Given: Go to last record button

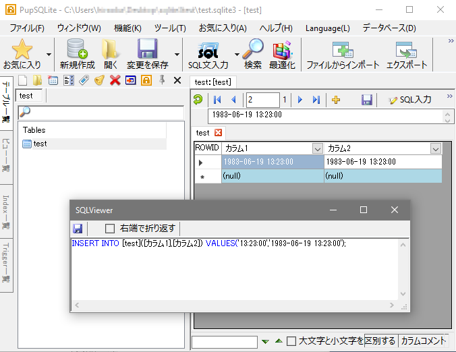Looking at the screenshot, I should 316,100.
